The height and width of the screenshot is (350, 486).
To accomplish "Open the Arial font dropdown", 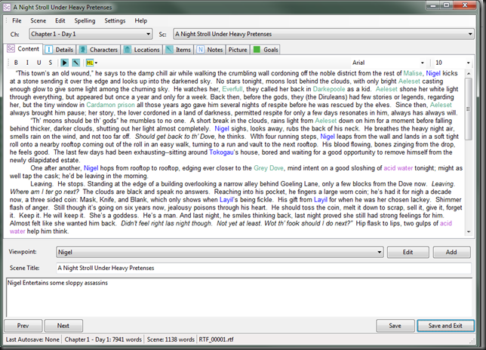I will [x=422, y=63].
